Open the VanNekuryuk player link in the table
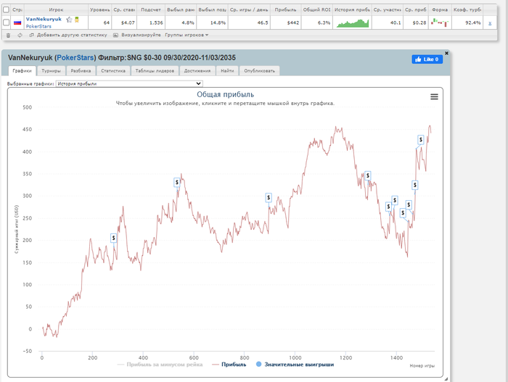Viewport: 508px width, 382px height. point(44,19)
